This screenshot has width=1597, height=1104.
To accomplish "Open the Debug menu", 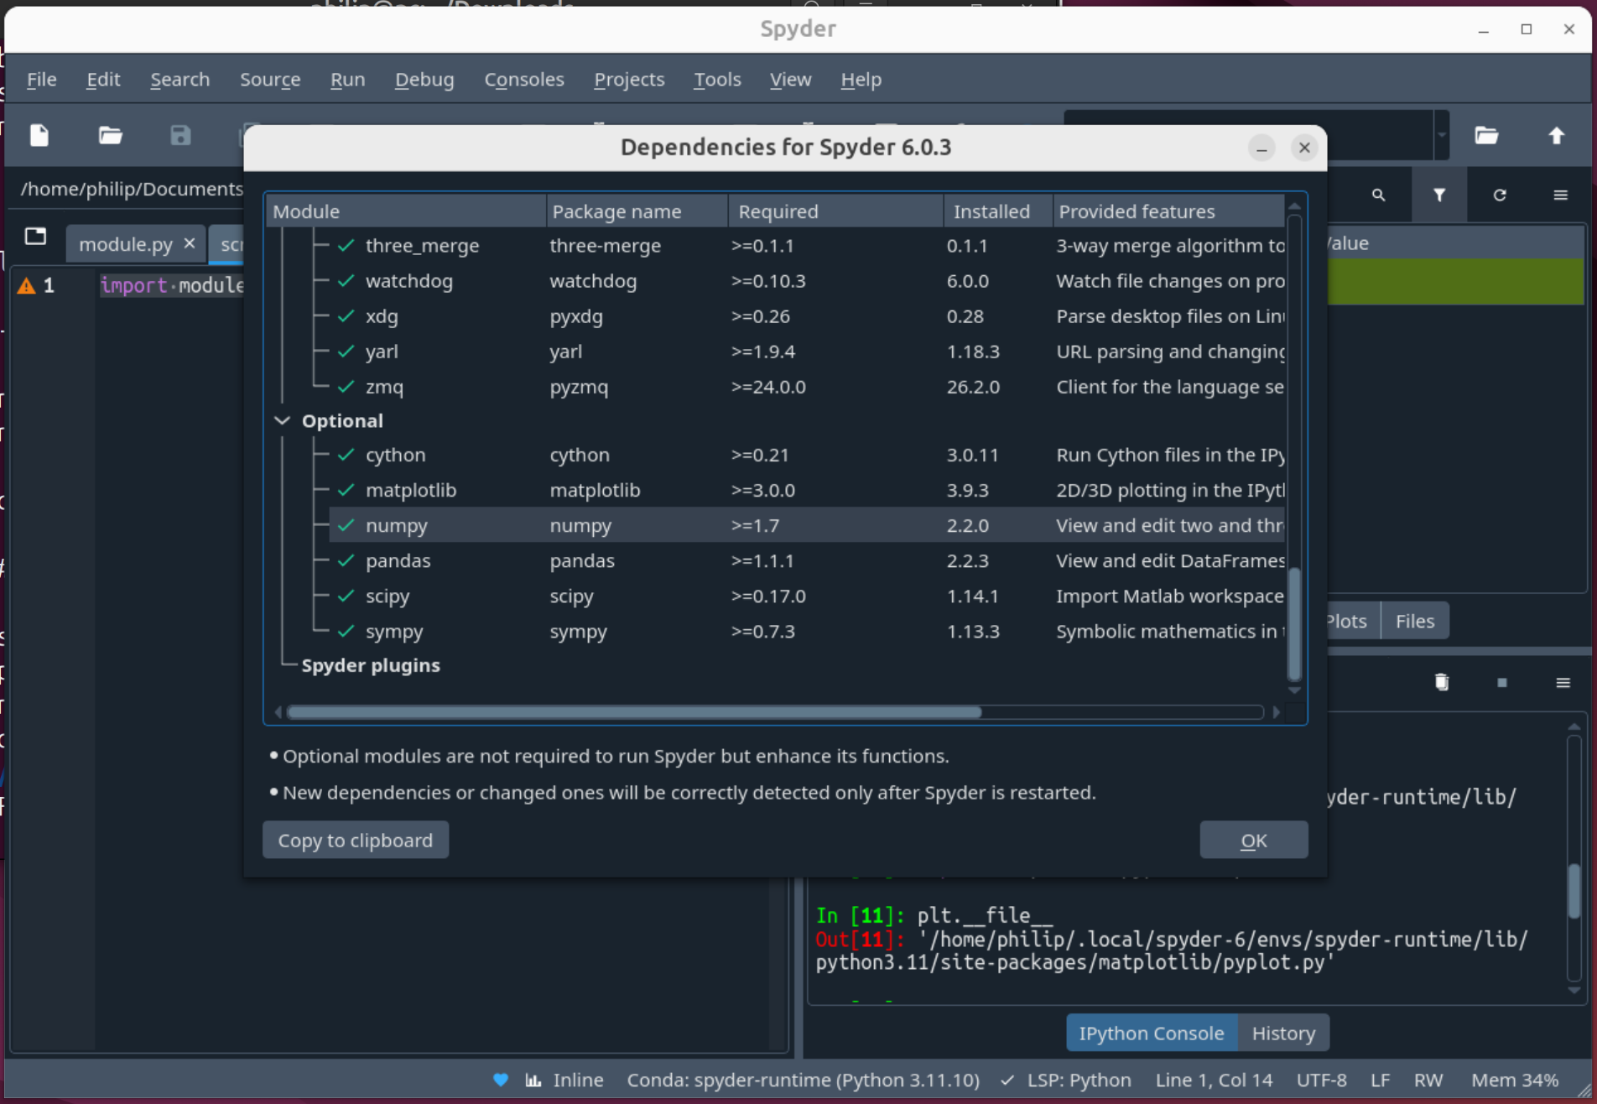I will 424,80.
